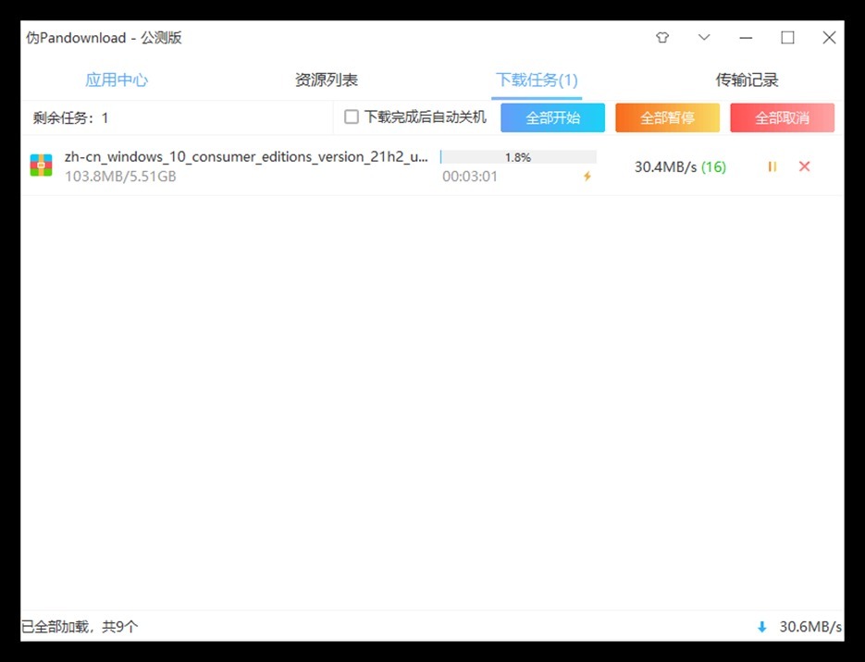865x662 pixels.
Task: Select the zh-cn_windows_10 download file name
Action: [246, 157]
